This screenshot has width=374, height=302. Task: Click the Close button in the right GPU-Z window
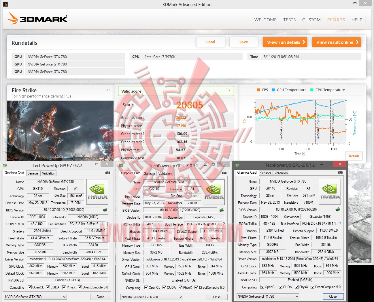coord(333,297)
